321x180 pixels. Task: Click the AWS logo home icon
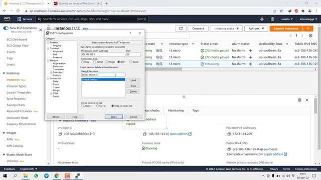click(x=7, y=19)
